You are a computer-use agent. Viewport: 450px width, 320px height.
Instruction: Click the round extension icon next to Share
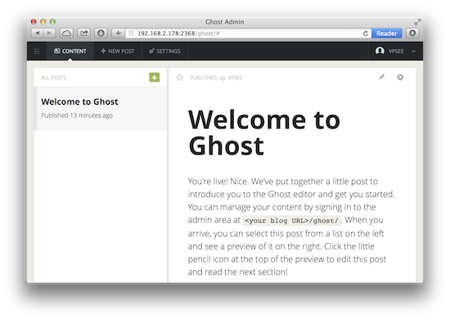click(x=101, y=34)
